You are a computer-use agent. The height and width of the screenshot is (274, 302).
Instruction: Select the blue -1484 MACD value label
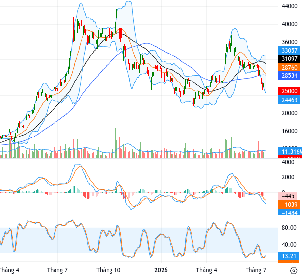click(x=289, y=212)
